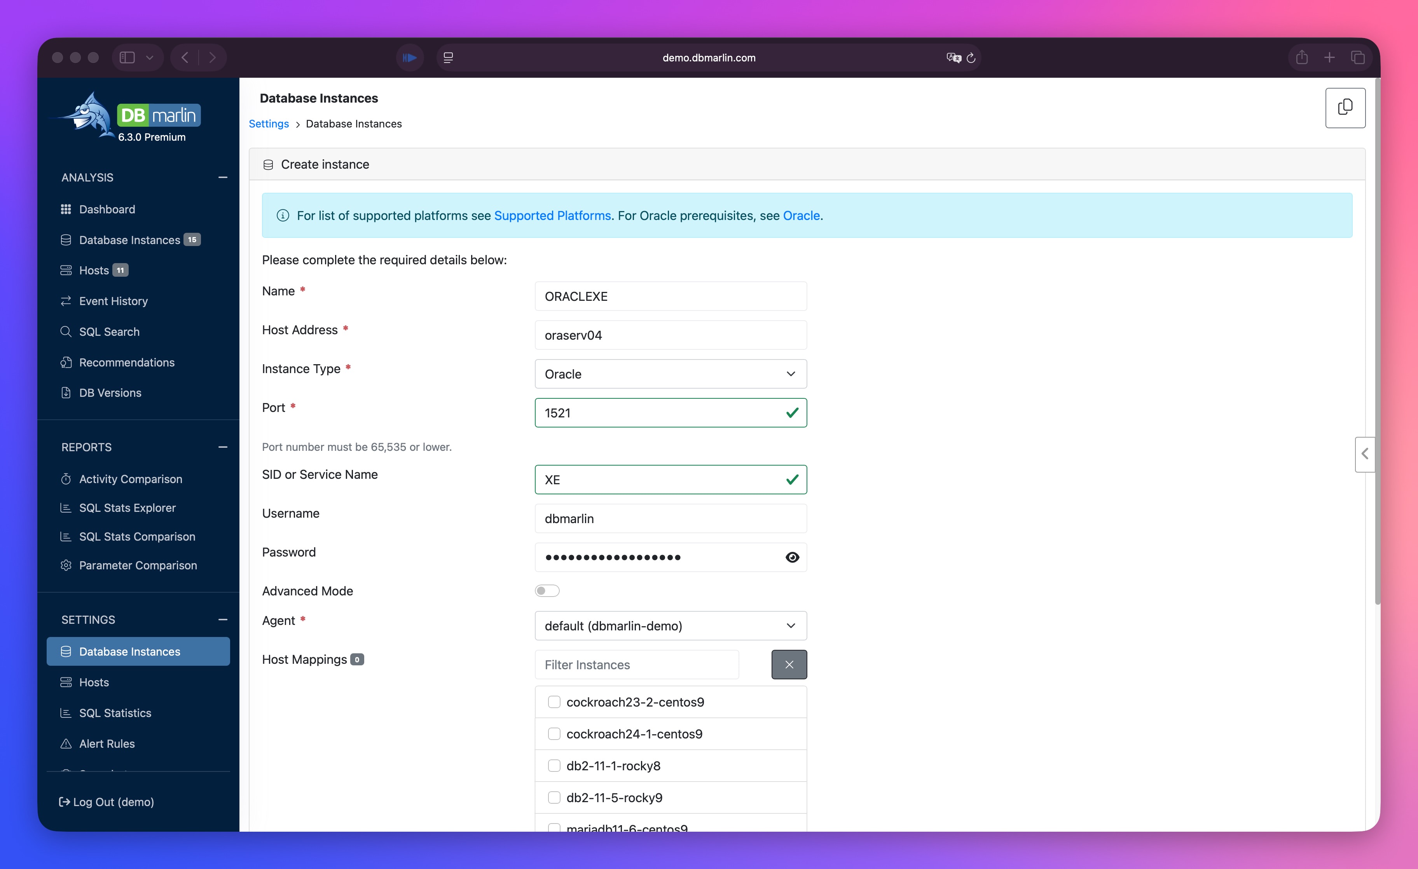Click the blue extension icon in toolbar
This screenshot has height=869, width=1418.
click(x=410, y=58)
